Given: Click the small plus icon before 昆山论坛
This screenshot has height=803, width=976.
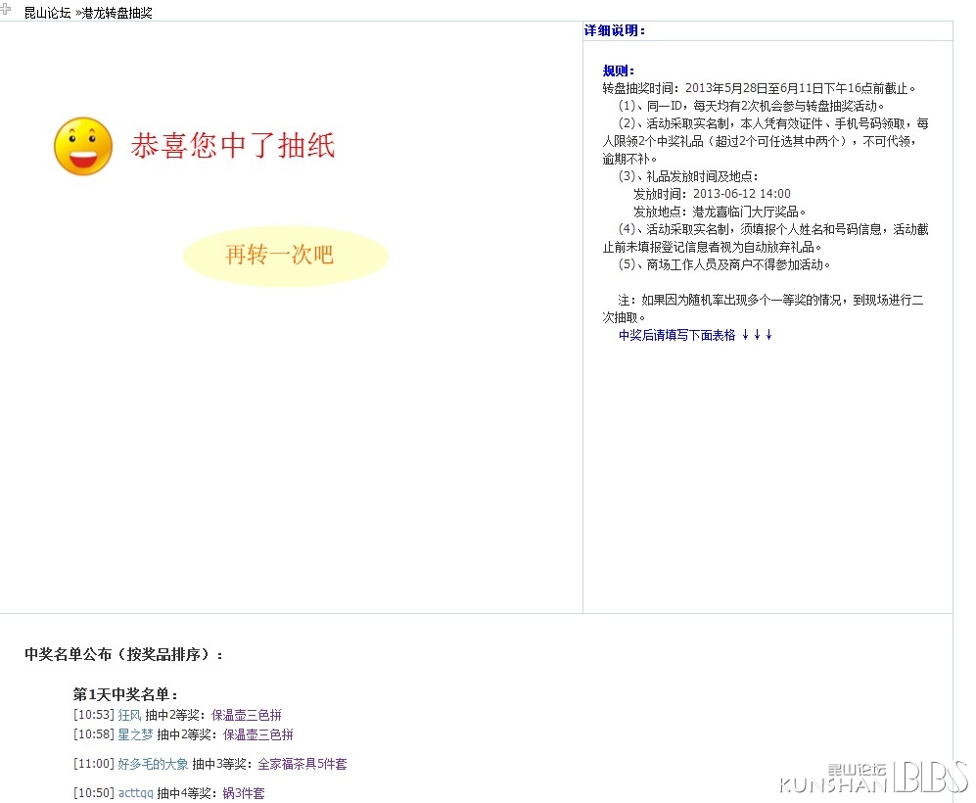Looking at the screenshot, I should [x=6, y=8].
